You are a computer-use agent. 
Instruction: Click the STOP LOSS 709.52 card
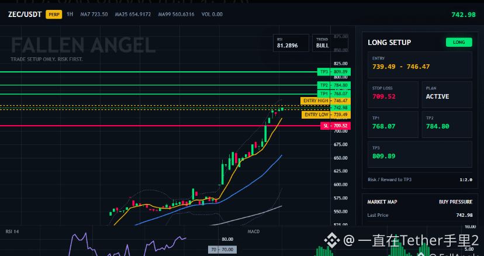tap(393, 95)
